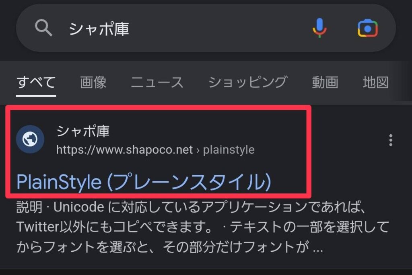Open the 地図 tab
412x275 pixels.
click(x=376, y=82)
